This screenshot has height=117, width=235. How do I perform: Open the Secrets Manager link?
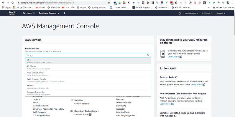[124, 103]
